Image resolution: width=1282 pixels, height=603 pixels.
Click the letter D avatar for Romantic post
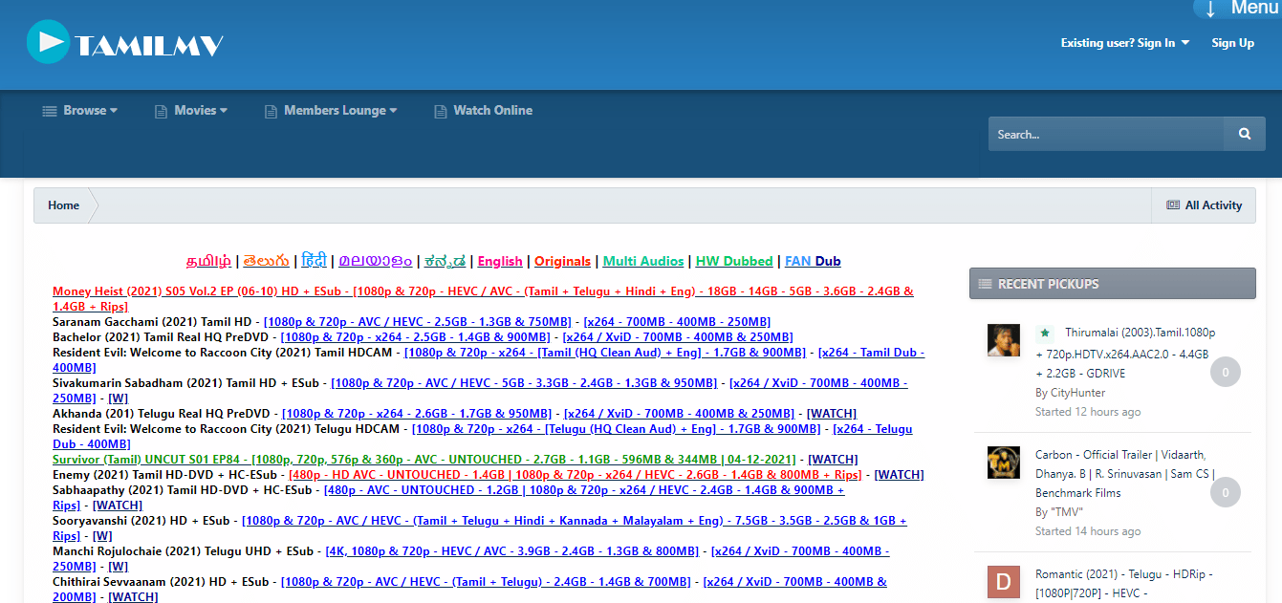(1003, 582)
